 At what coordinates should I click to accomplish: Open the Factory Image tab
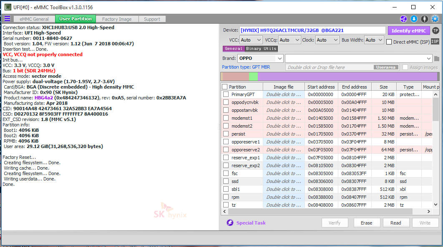point(117,19)
